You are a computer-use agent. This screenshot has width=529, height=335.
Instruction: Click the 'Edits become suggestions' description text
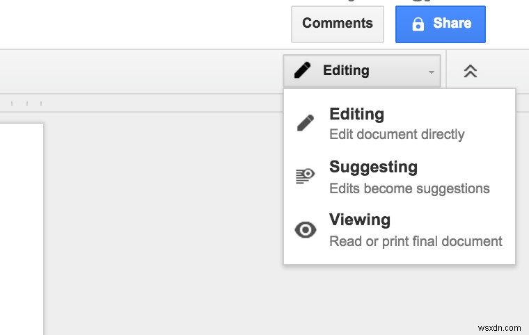coord(409,188)
